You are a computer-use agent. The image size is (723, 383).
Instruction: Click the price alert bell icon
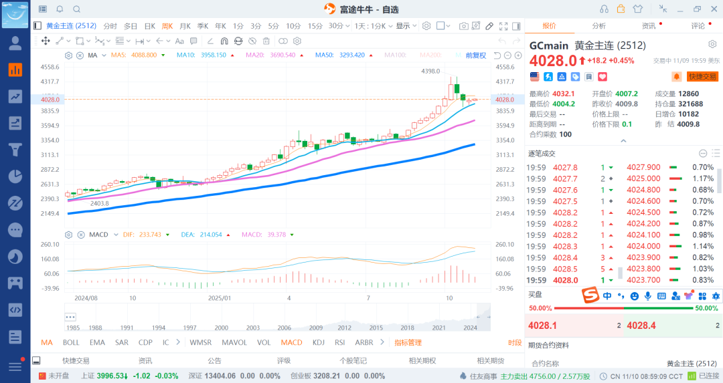[676, 77]
